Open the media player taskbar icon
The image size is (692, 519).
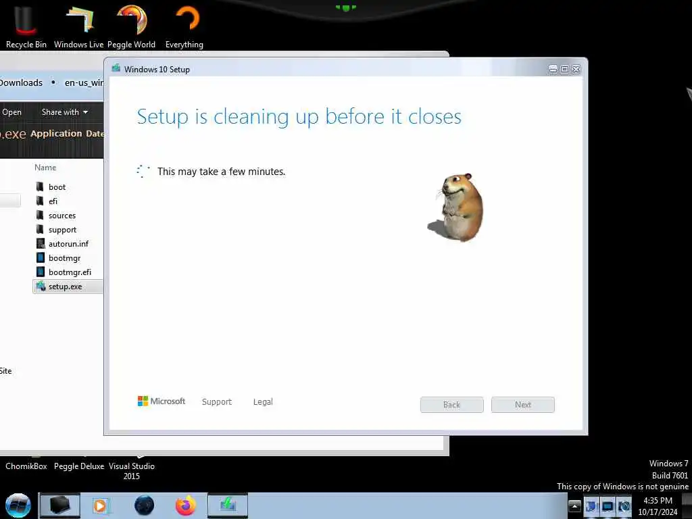click(x=100, y=505)
